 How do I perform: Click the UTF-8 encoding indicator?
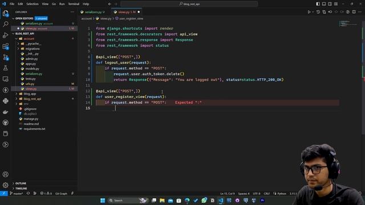coord(257,194)
